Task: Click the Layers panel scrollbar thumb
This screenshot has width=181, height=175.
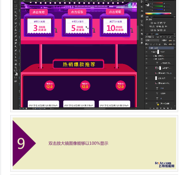Action: click(x=175, y=78)
